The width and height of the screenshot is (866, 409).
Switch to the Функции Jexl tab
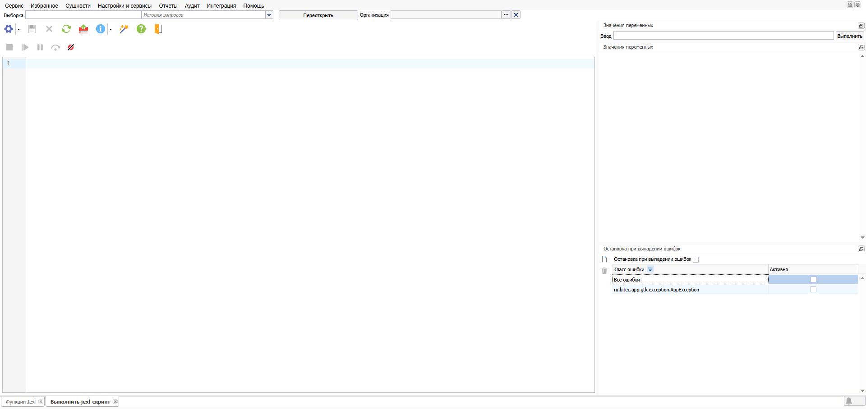pos(21,402)
